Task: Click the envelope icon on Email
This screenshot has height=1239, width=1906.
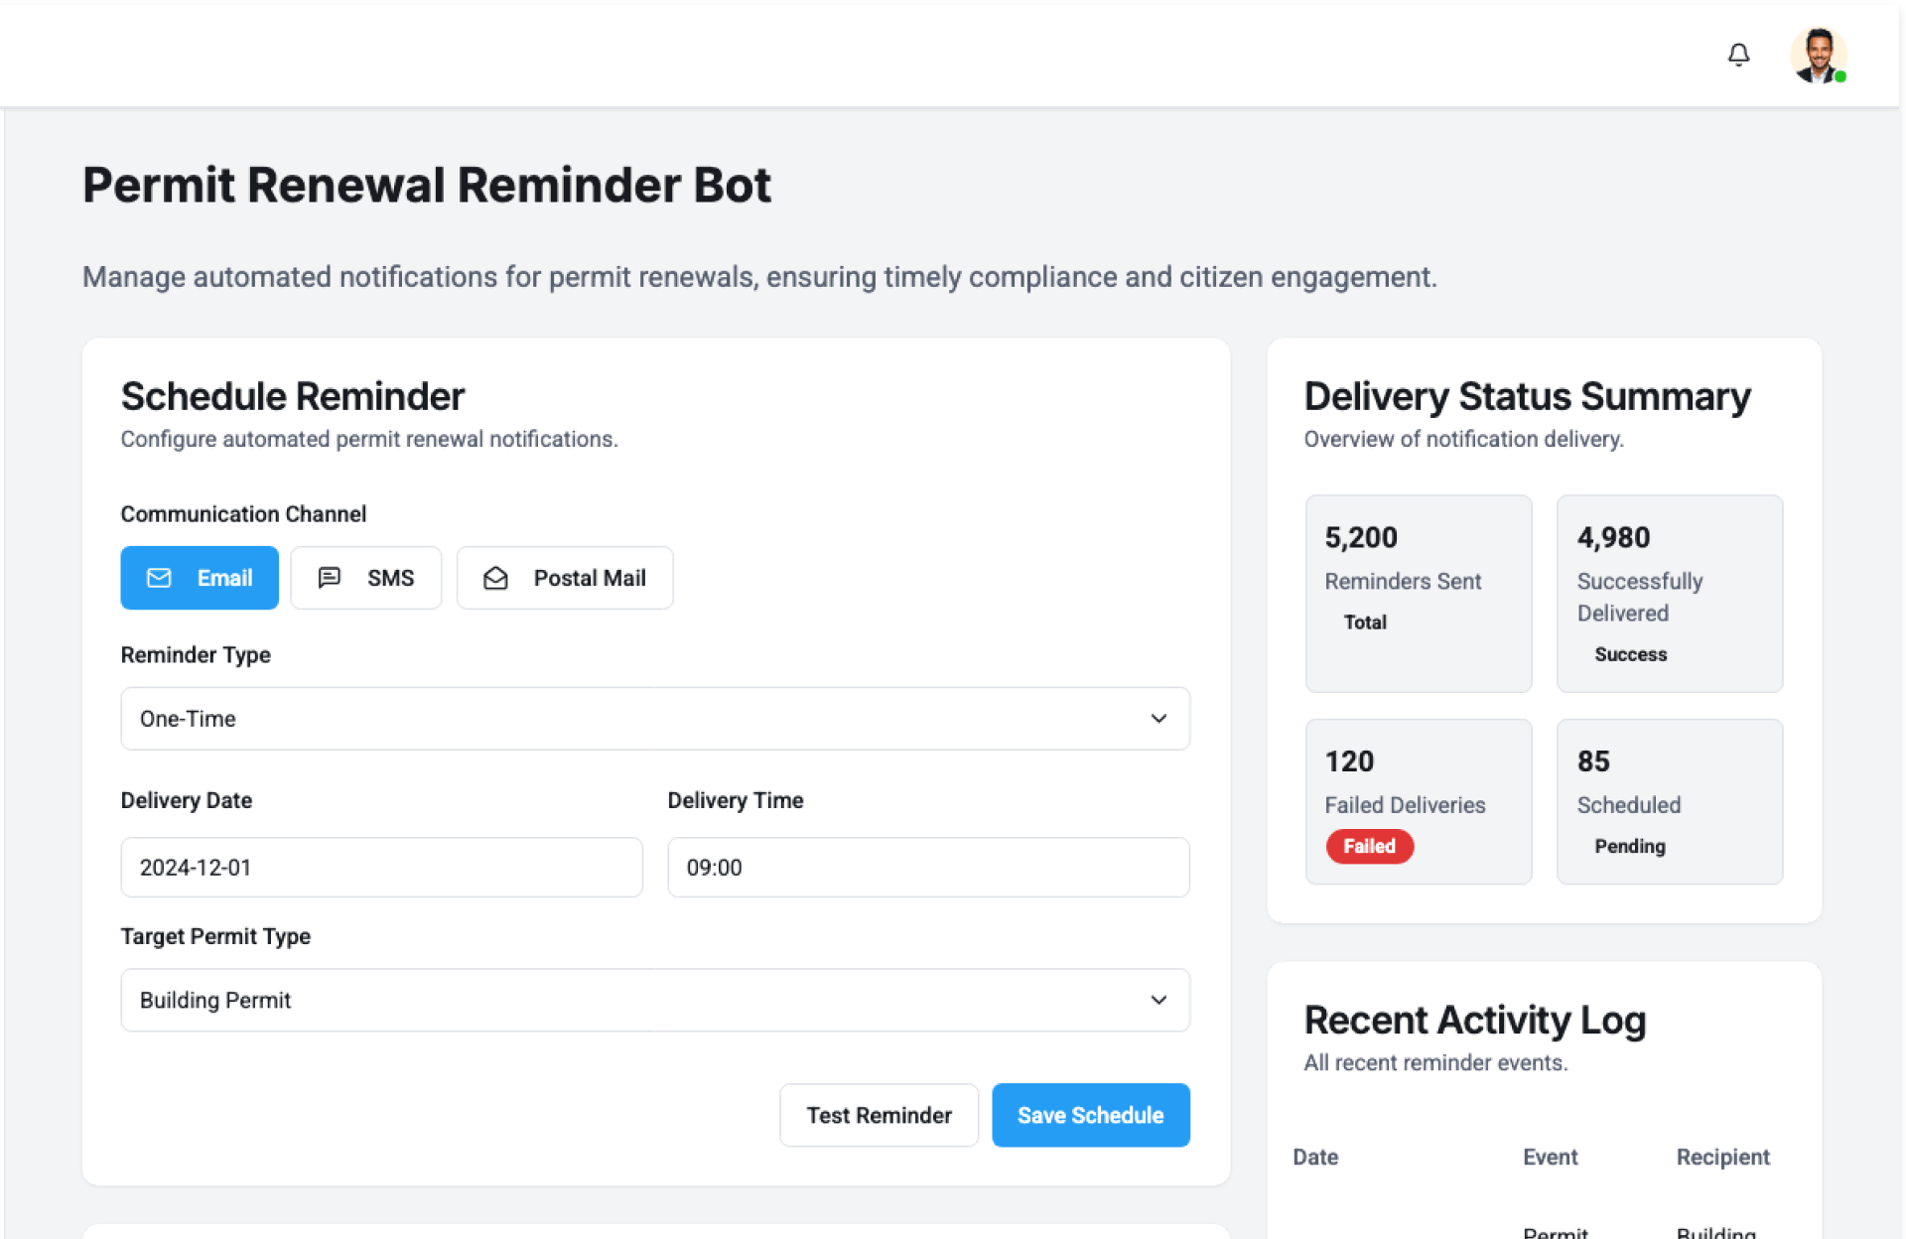Action: click(159, 578)
